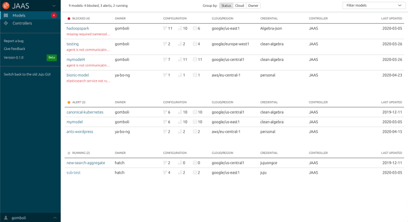Open the Models grid icon in sidebar

pos(6,15)
